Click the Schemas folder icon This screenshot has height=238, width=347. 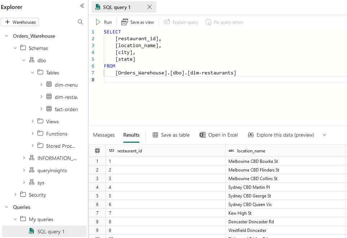click(x=23, y=48)
